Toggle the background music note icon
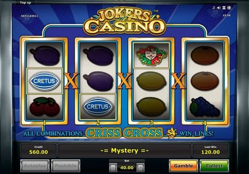 [214, 8]
